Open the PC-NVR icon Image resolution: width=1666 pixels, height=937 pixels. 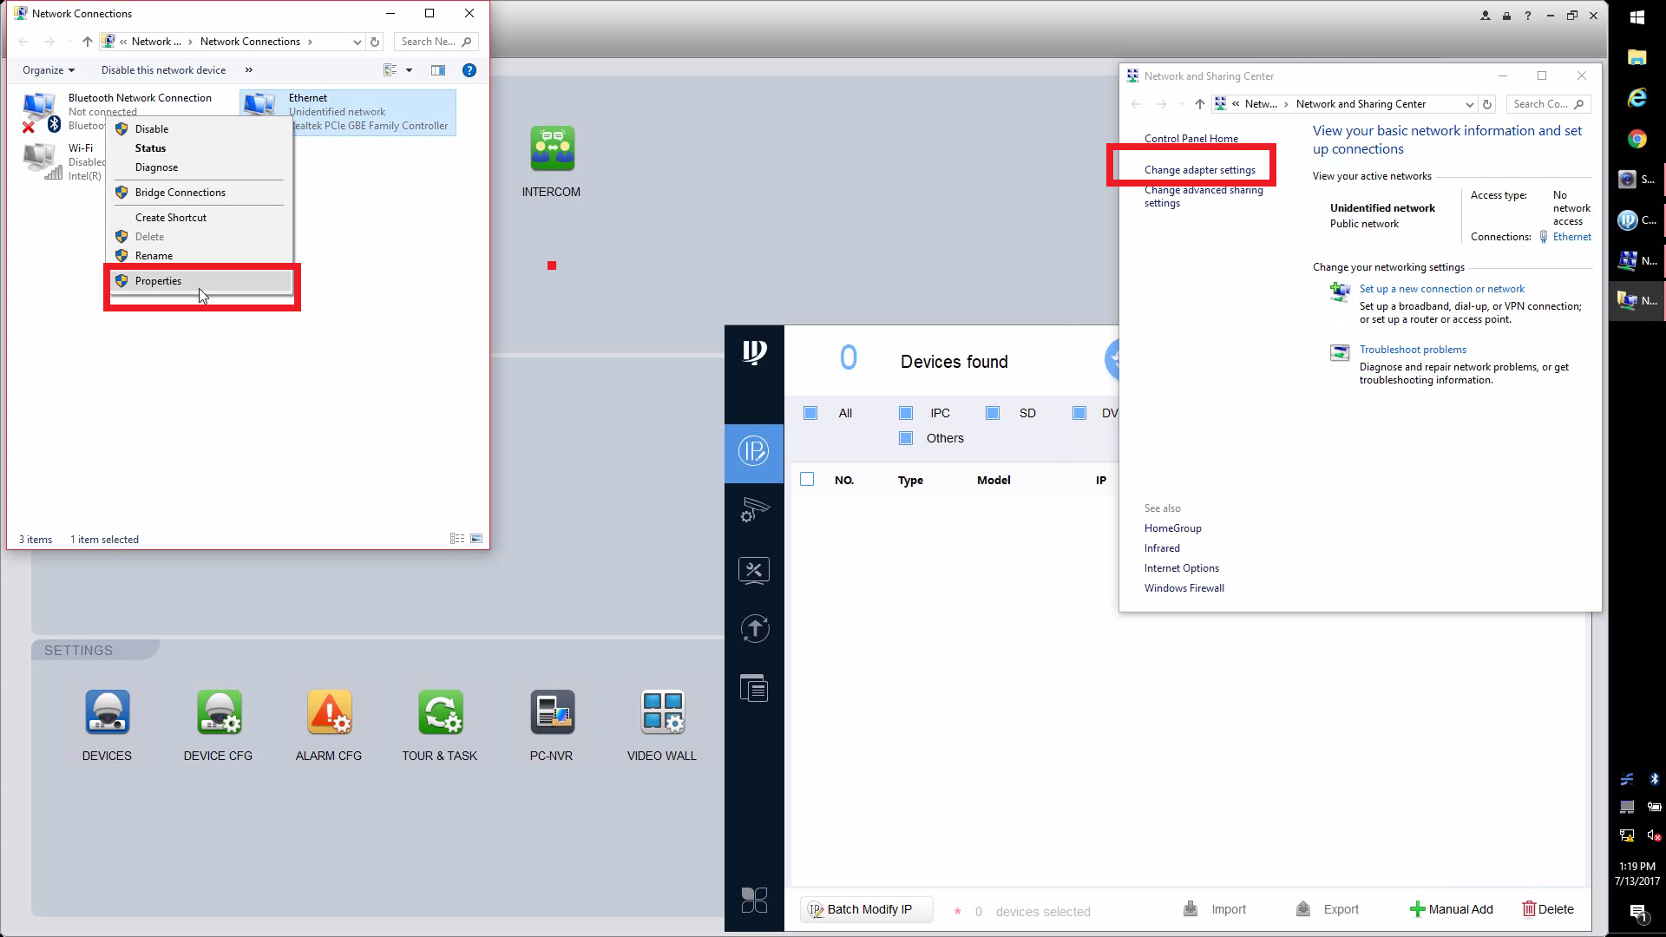click(552, 712)
